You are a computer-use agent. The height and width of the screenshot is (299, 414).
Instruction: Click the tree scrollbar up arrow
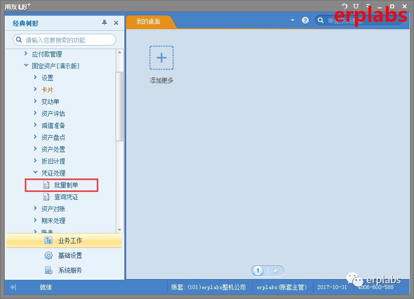tap(120, 52)
